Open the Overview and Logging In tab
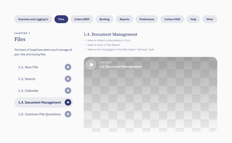This screenshot has width=232, height=143. (33, 19)
